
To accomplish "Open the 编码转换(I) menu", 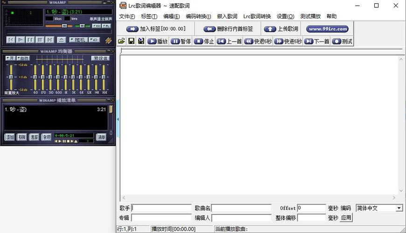I will coord(198,16).
